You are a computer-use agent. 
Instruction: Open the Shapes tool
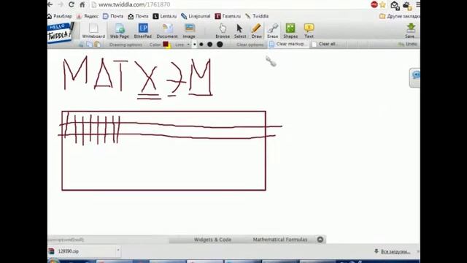click(x=290, y=31)
